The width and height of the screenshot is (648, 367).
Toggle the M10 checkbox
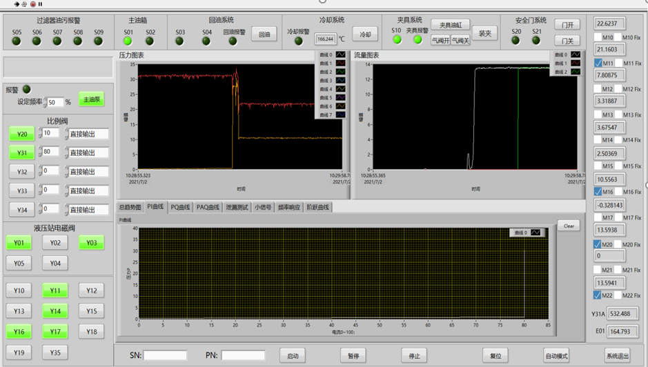click(x=598, y=37)
